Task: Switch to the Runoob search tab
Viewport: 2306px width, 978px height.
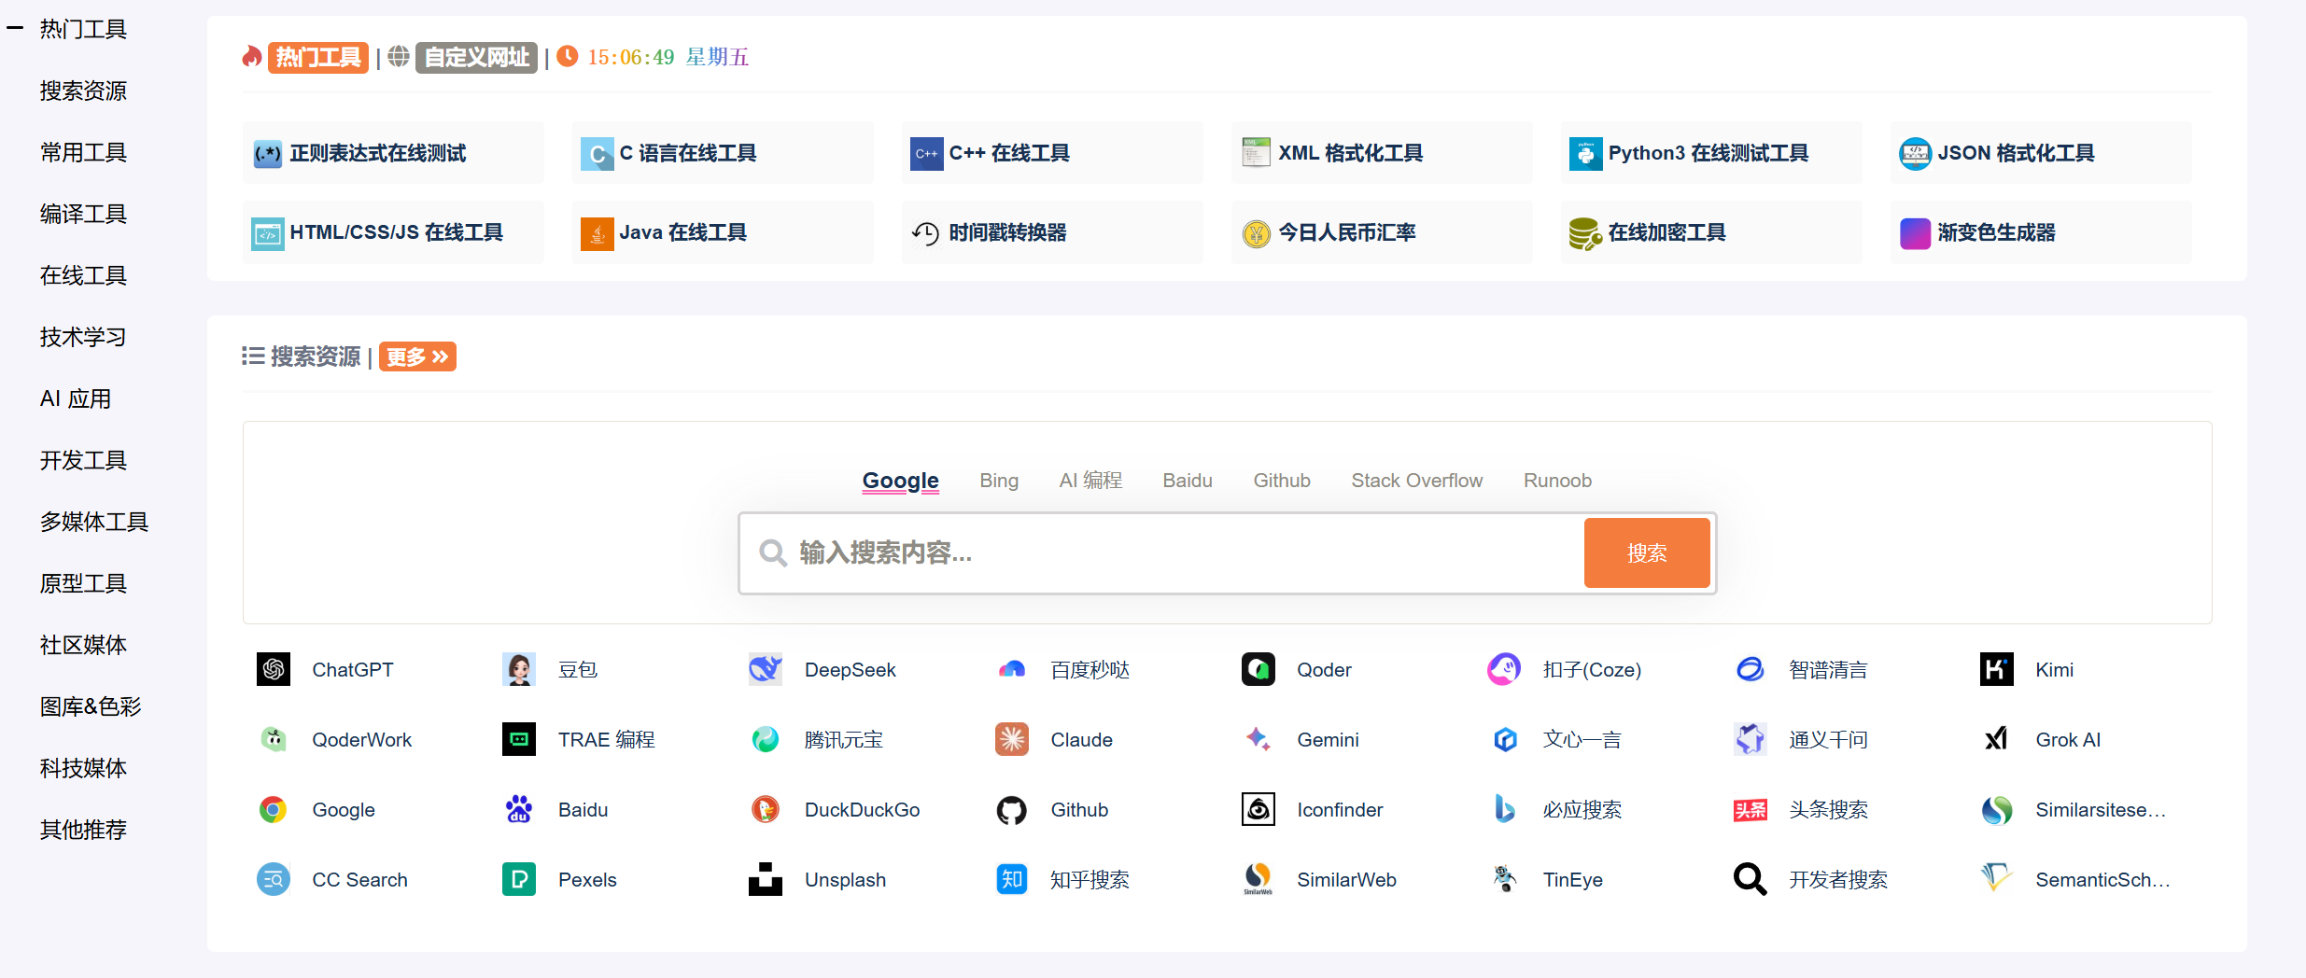Action: point(1557,481)
